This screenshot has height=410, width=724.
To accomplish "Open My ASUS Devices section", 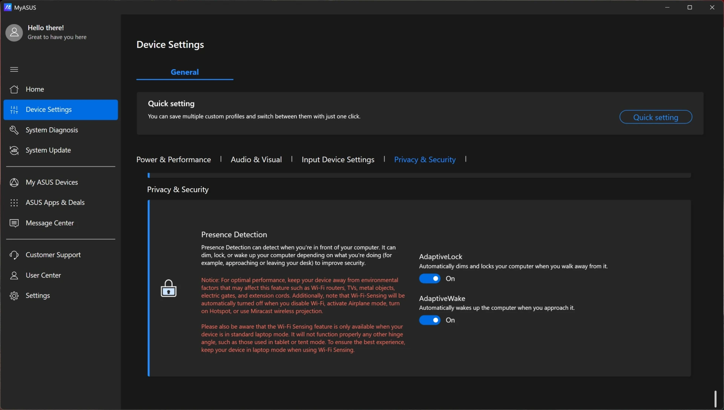I will point(61,182).
